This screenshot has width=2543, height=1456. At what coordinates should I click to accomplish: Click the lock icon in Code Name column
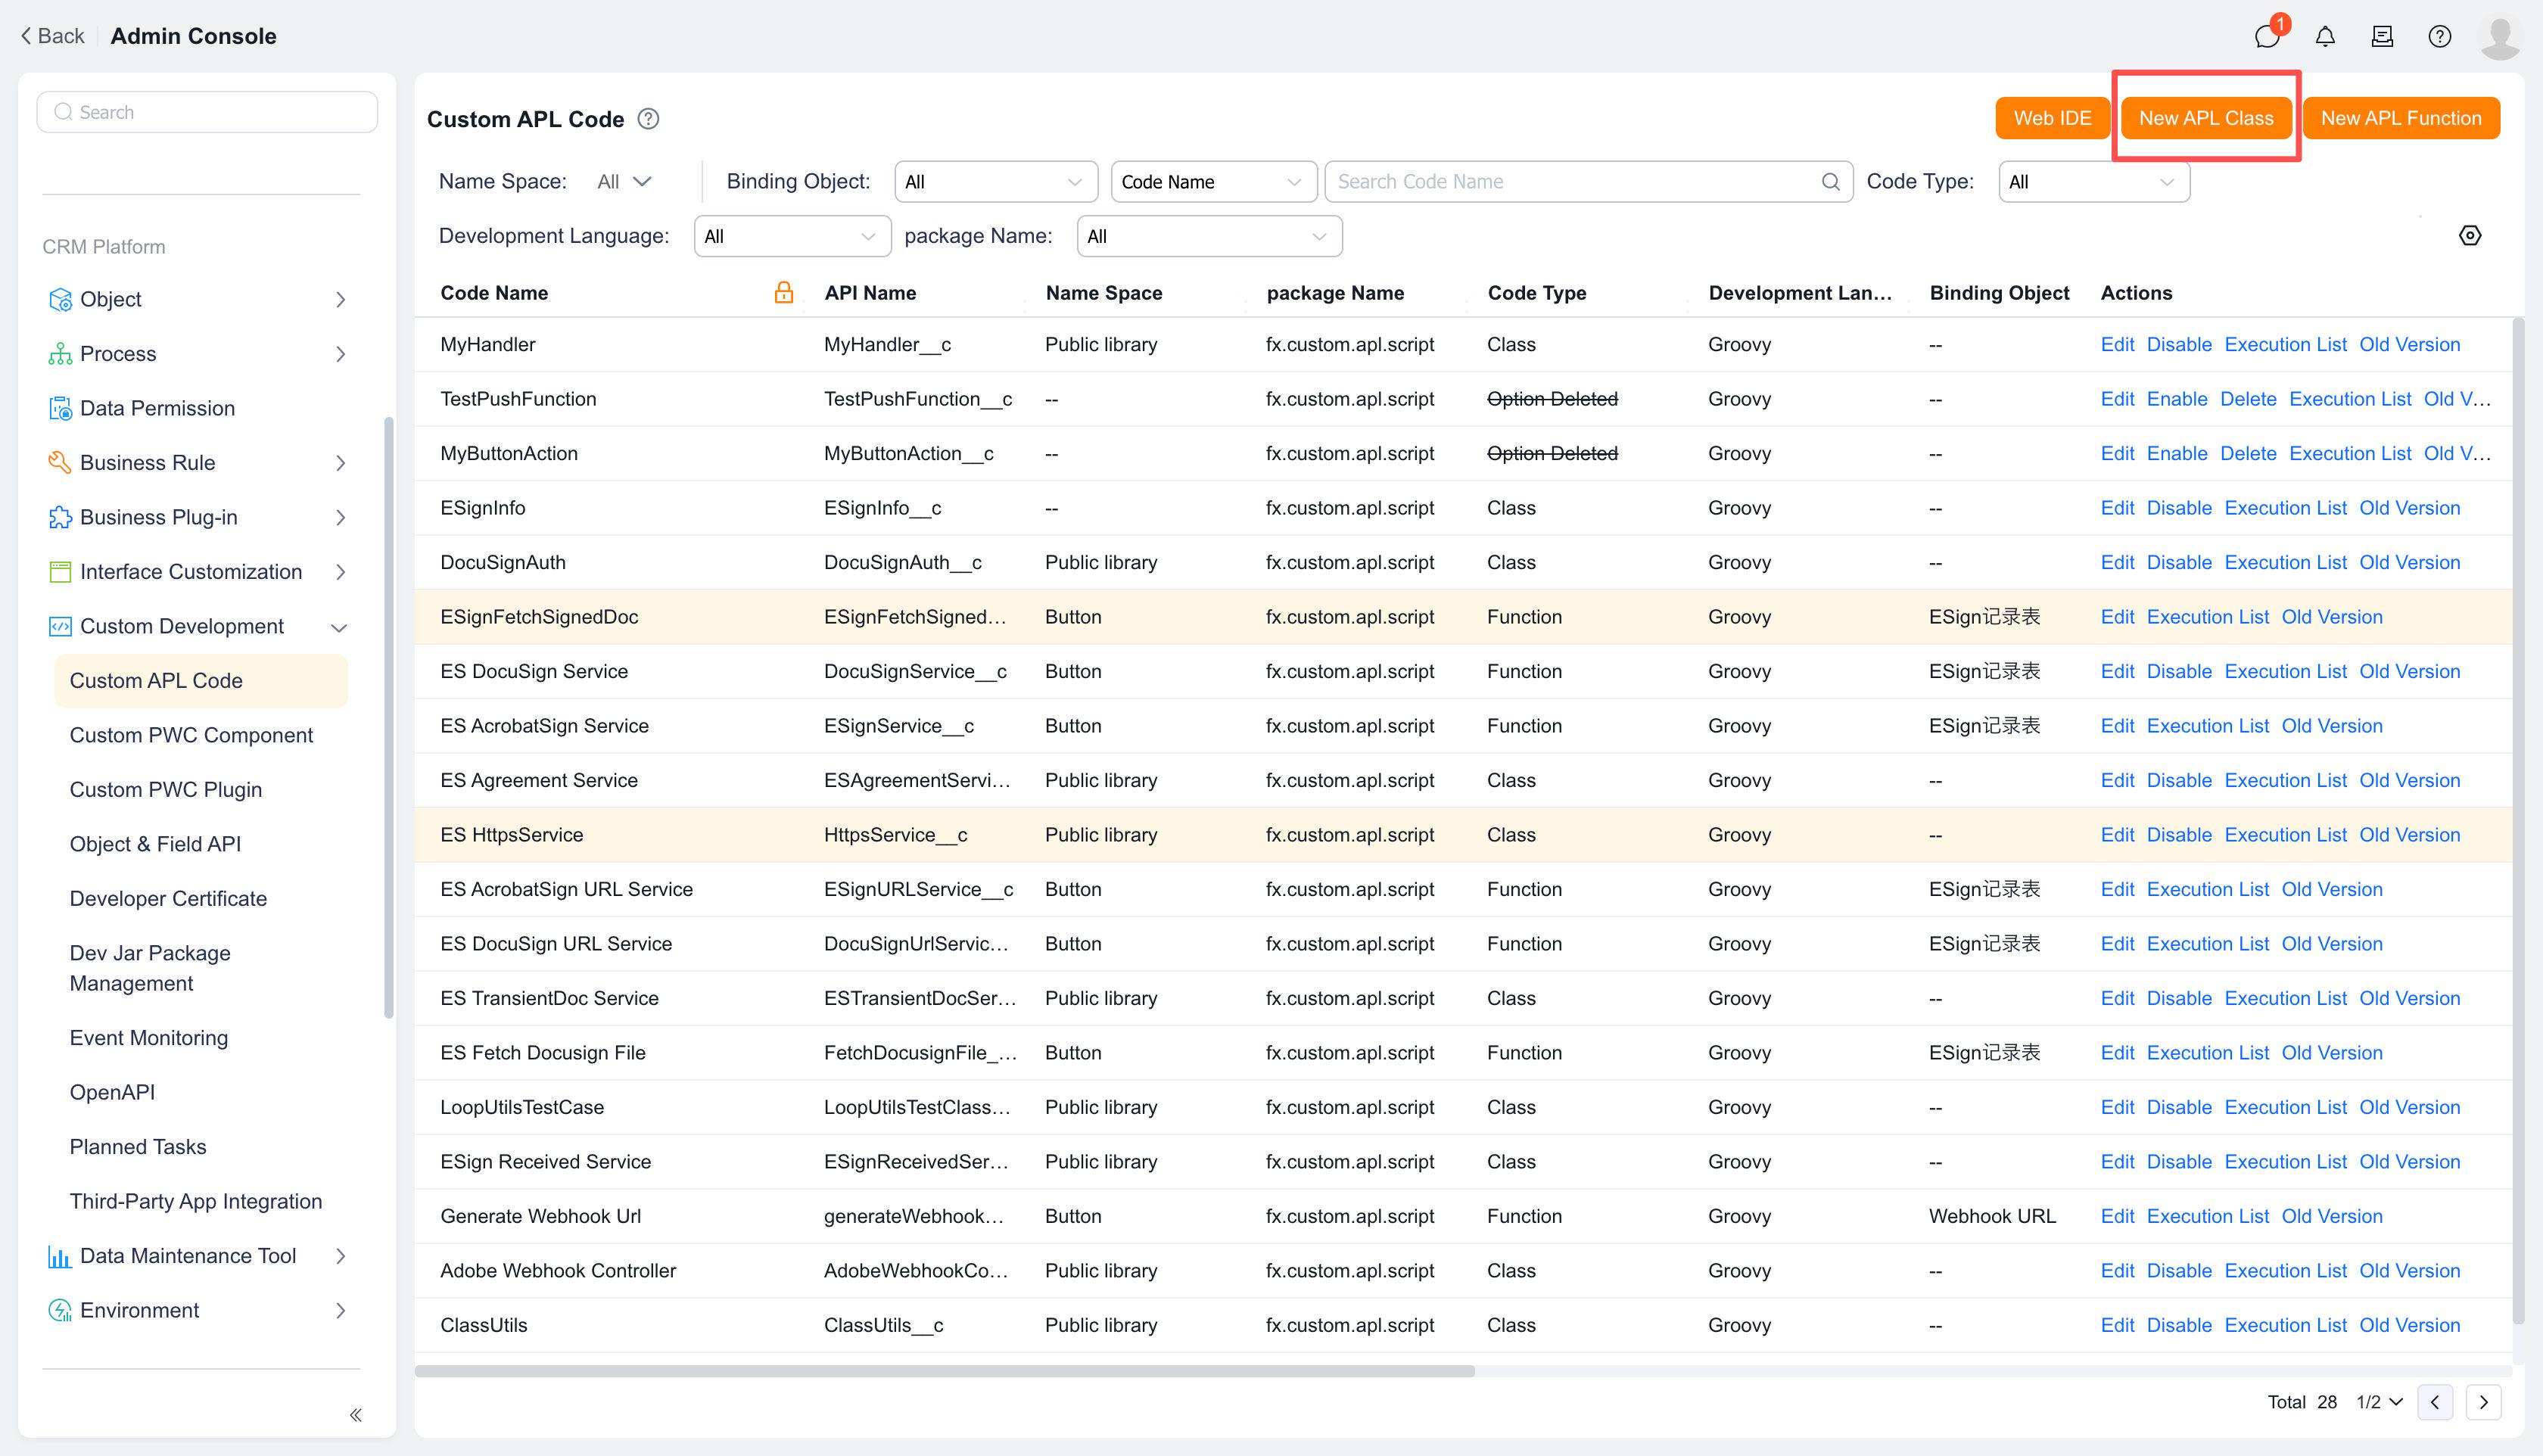click(x=783, y=292)
